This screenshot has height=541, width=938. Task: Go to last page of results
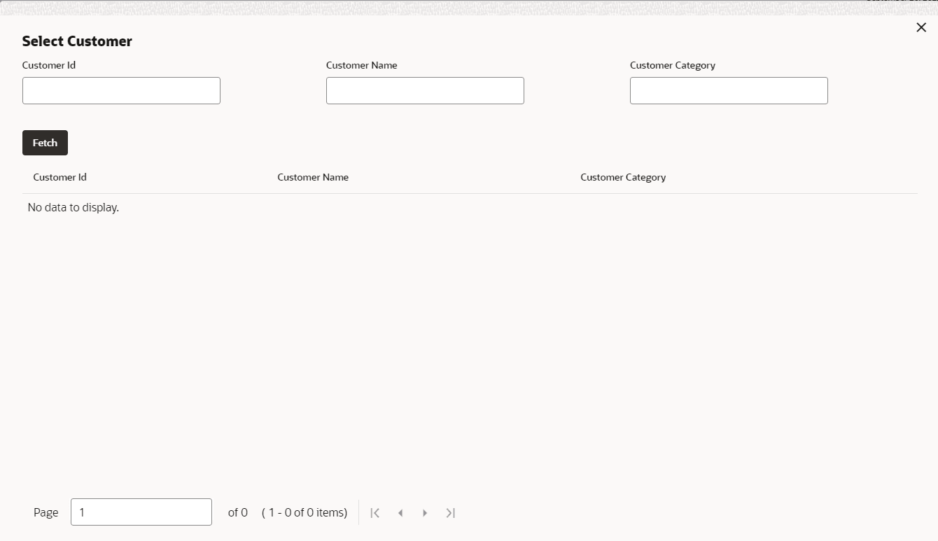click(x=450, y=513)
